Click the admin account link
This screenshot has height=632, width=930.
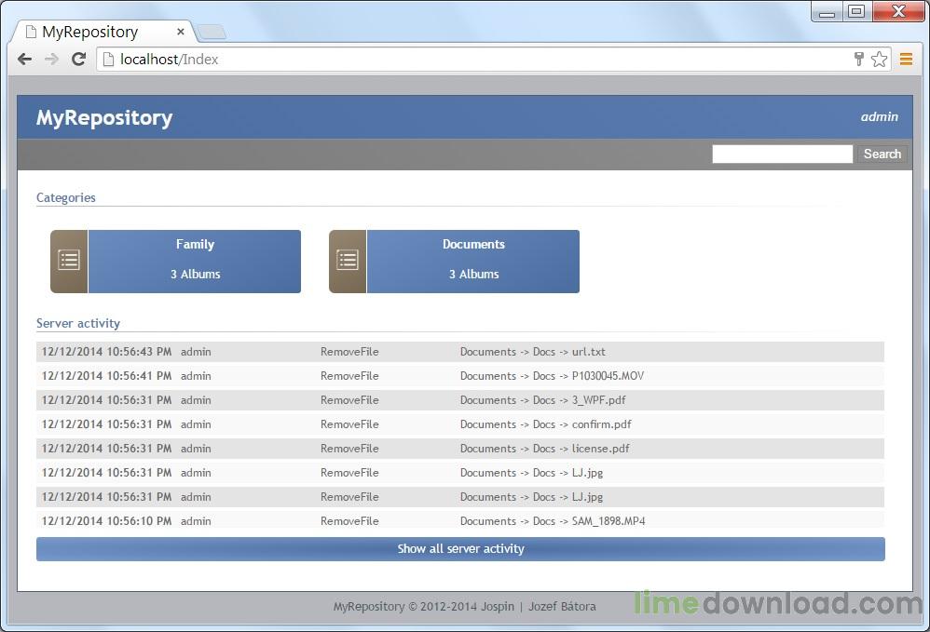coord(880,116)
